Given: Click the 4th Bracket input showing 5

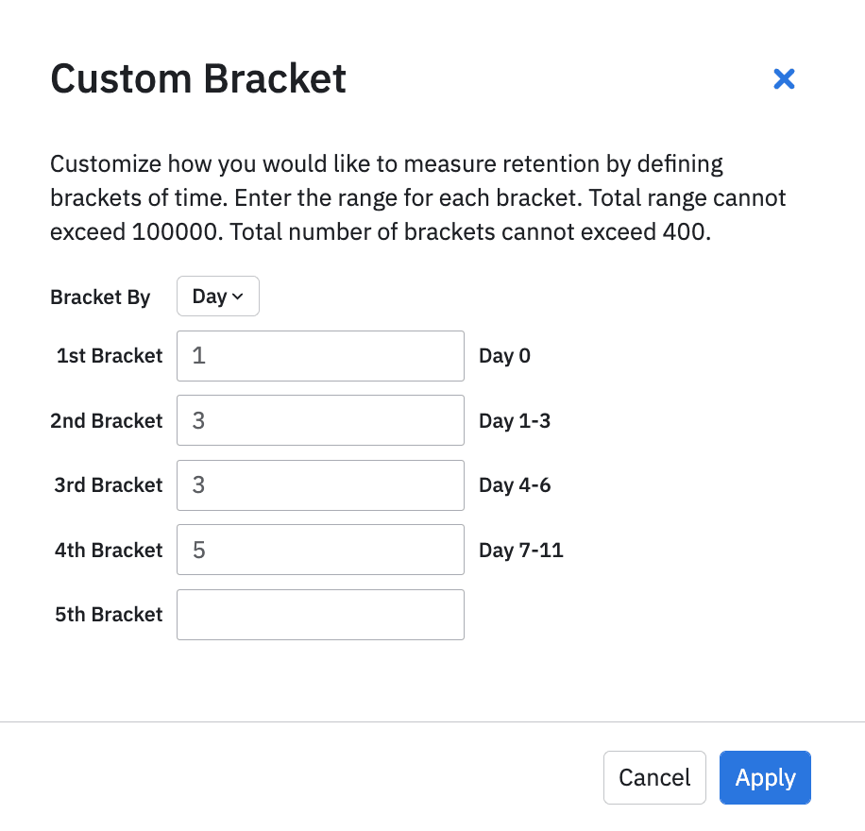Looking at the screenshot, I should tap(320, 550).
